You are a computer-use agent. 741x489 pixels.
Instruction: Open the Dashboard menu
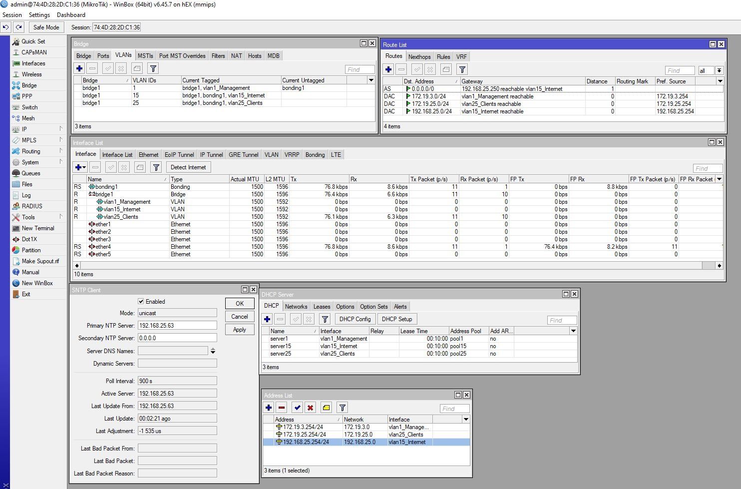click(71, 15)
